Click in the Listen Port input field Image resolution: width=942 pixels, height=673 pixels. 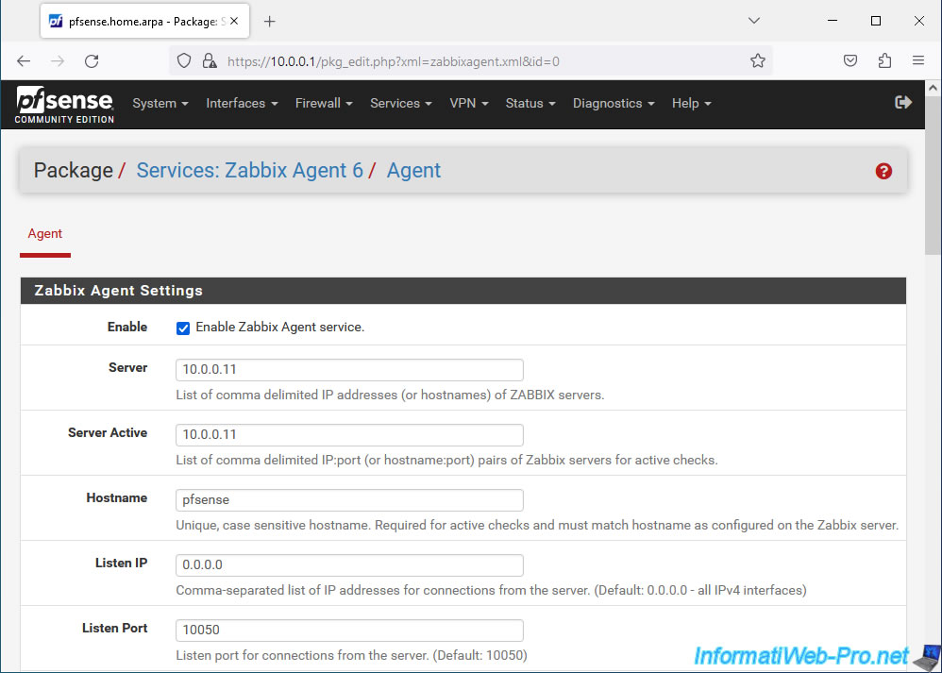click(x=349, y=631)
